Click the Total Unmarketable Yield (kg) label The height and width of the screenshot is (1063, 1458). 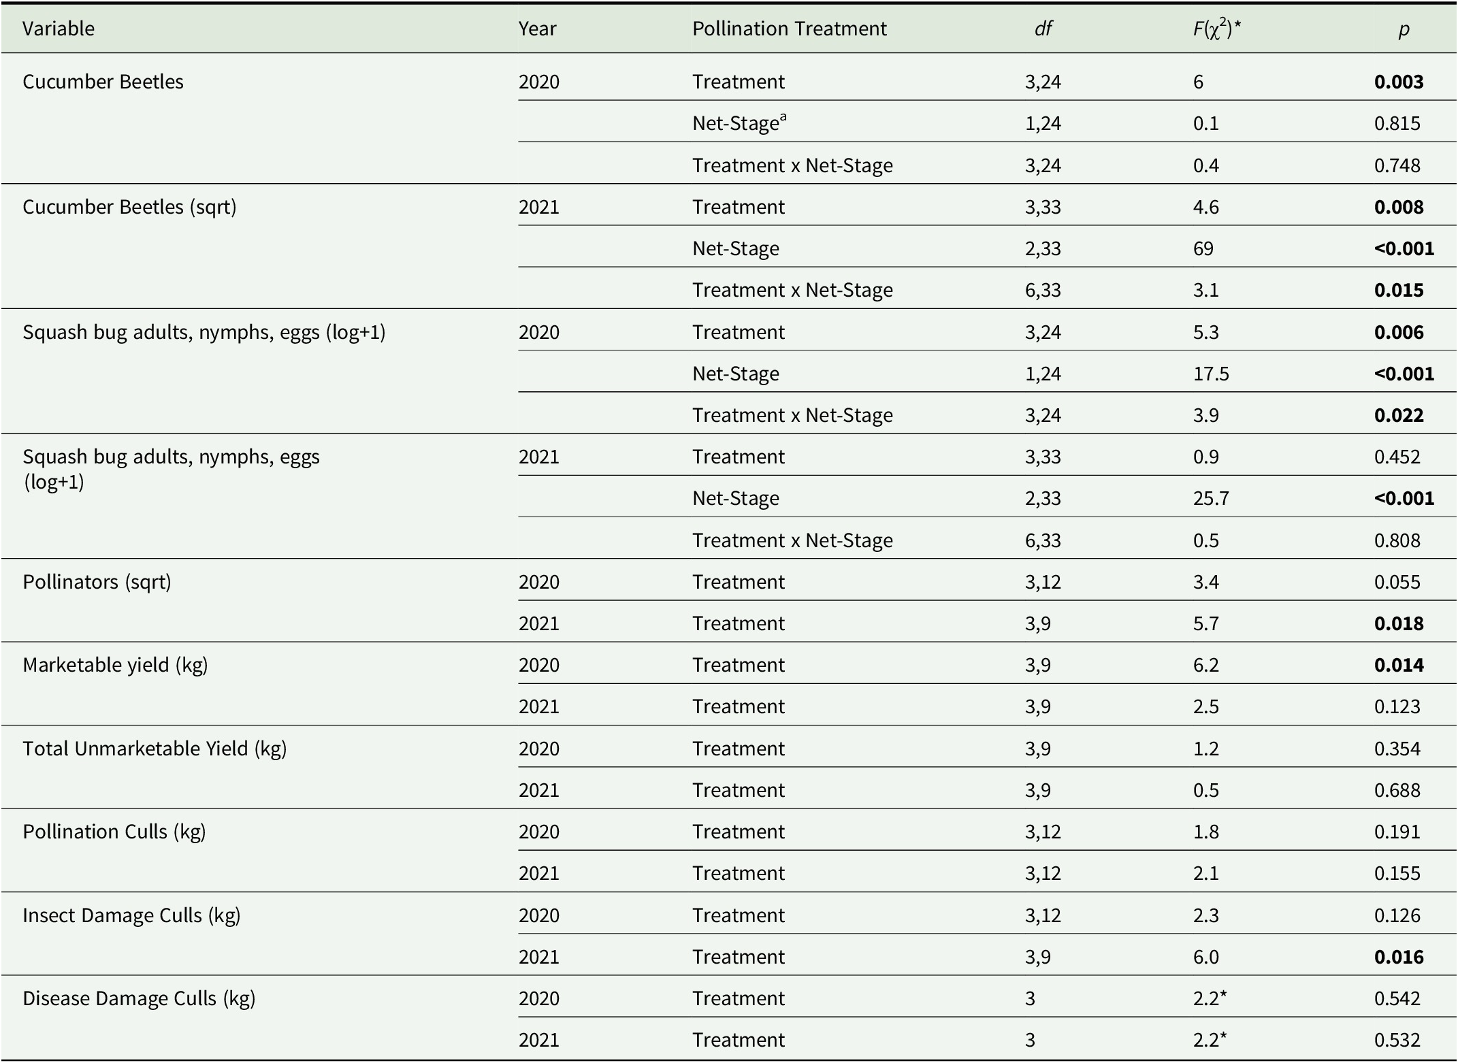pos(155,749)
